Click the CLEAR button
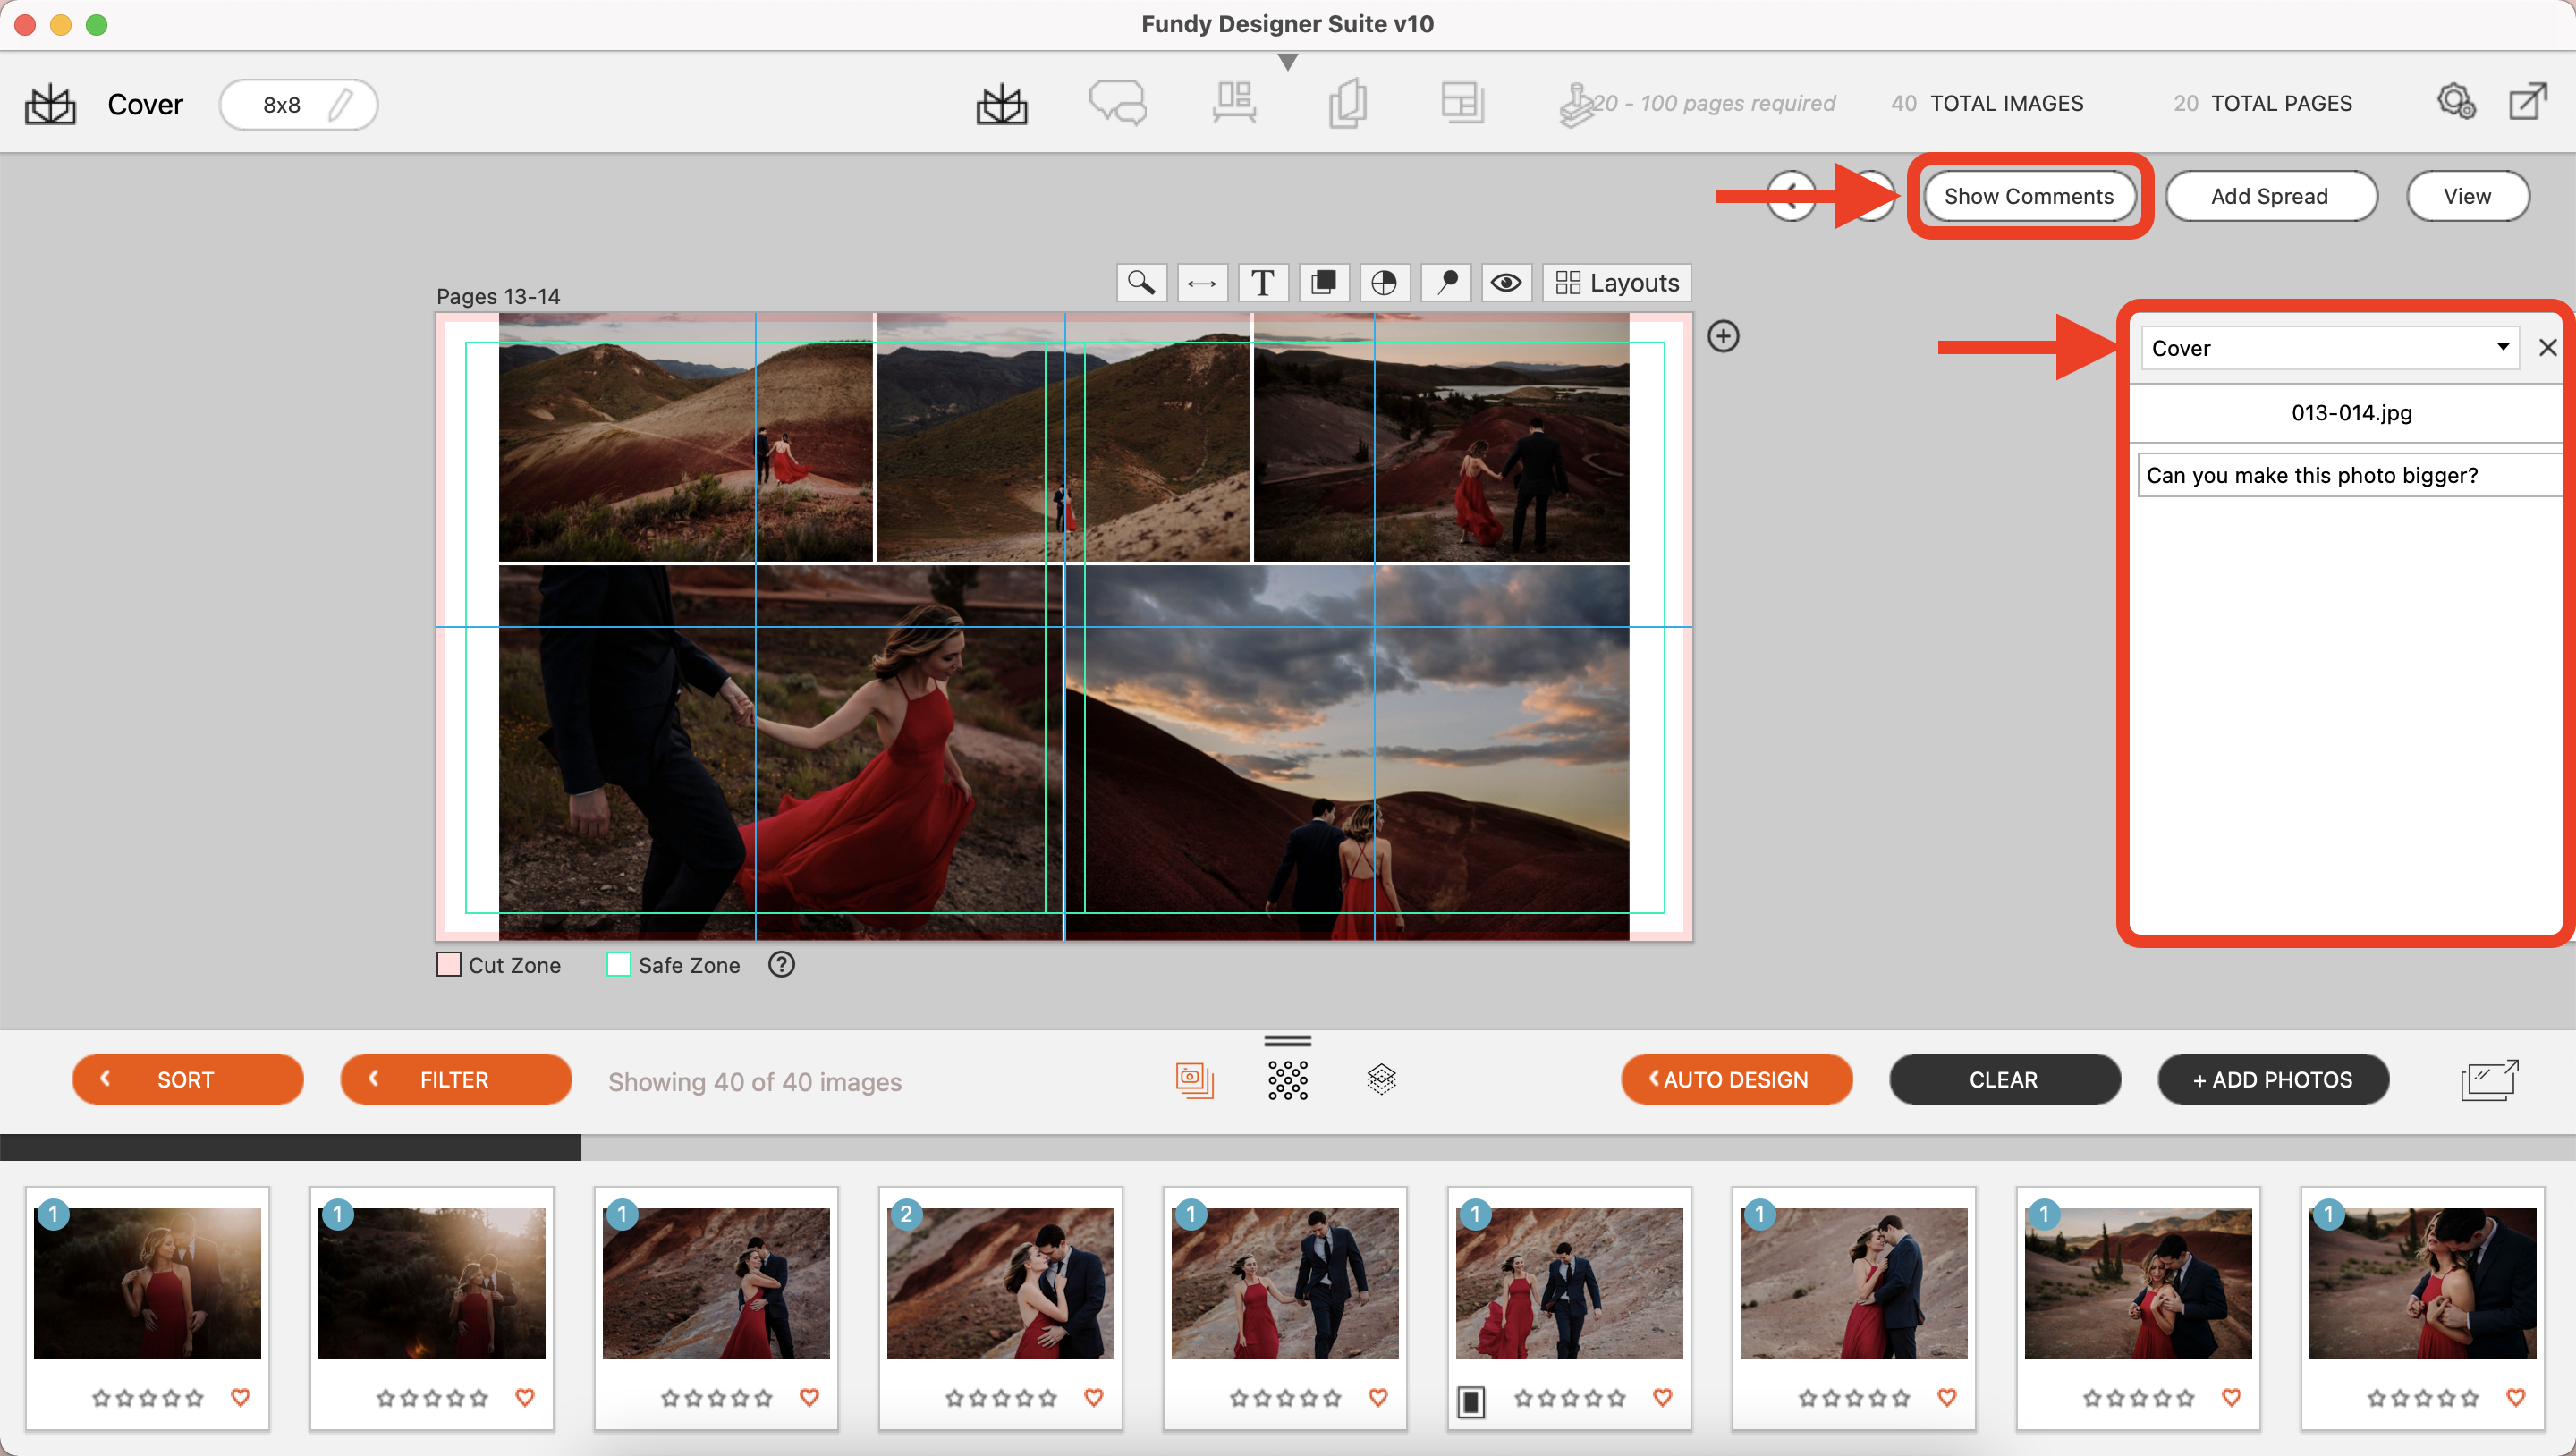The width and height of the screenshot is (2576, 1456). [x=2004, y=1080]
